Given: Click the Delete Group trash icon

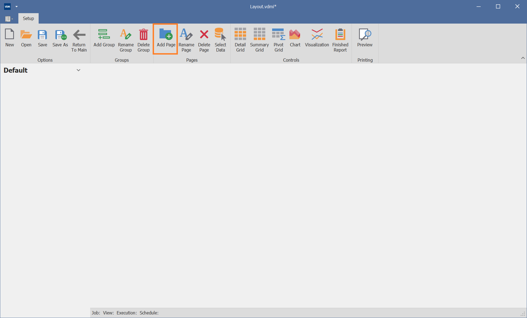Looking at the screenshot, I should pyautogui.click(x=144, y=41).
